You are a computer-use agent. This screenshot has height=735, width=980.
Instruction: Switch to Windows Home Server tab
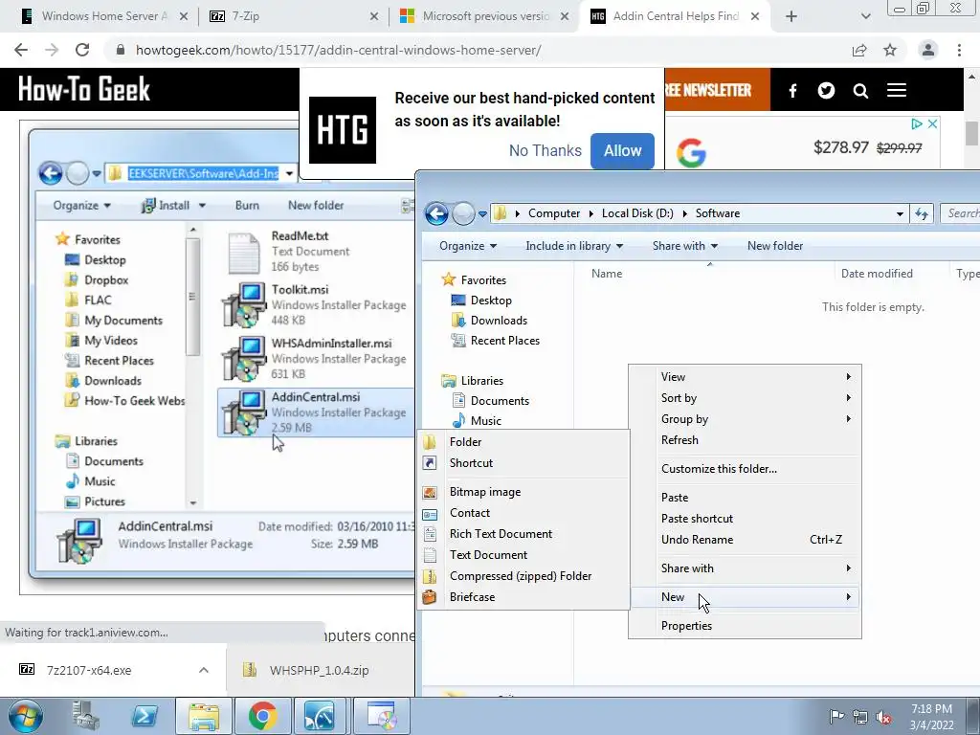pos(103,16)
